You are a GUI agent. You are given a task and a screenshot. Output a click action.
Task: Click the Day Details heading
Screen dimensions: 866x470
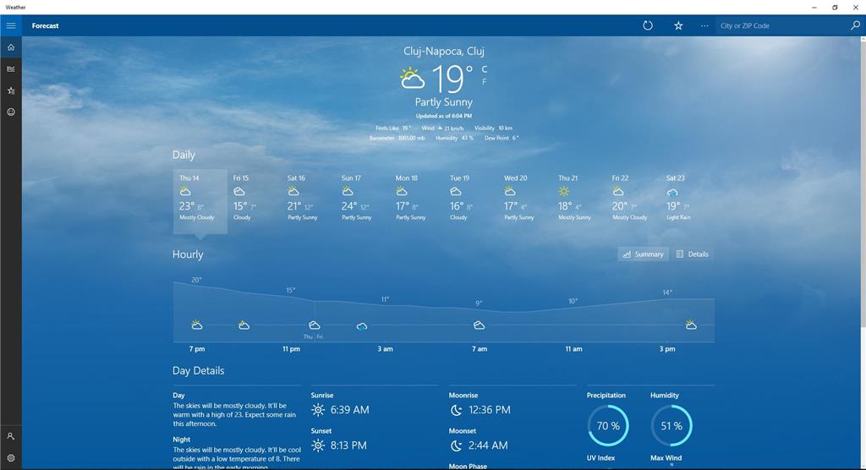[x=198, y=370]
